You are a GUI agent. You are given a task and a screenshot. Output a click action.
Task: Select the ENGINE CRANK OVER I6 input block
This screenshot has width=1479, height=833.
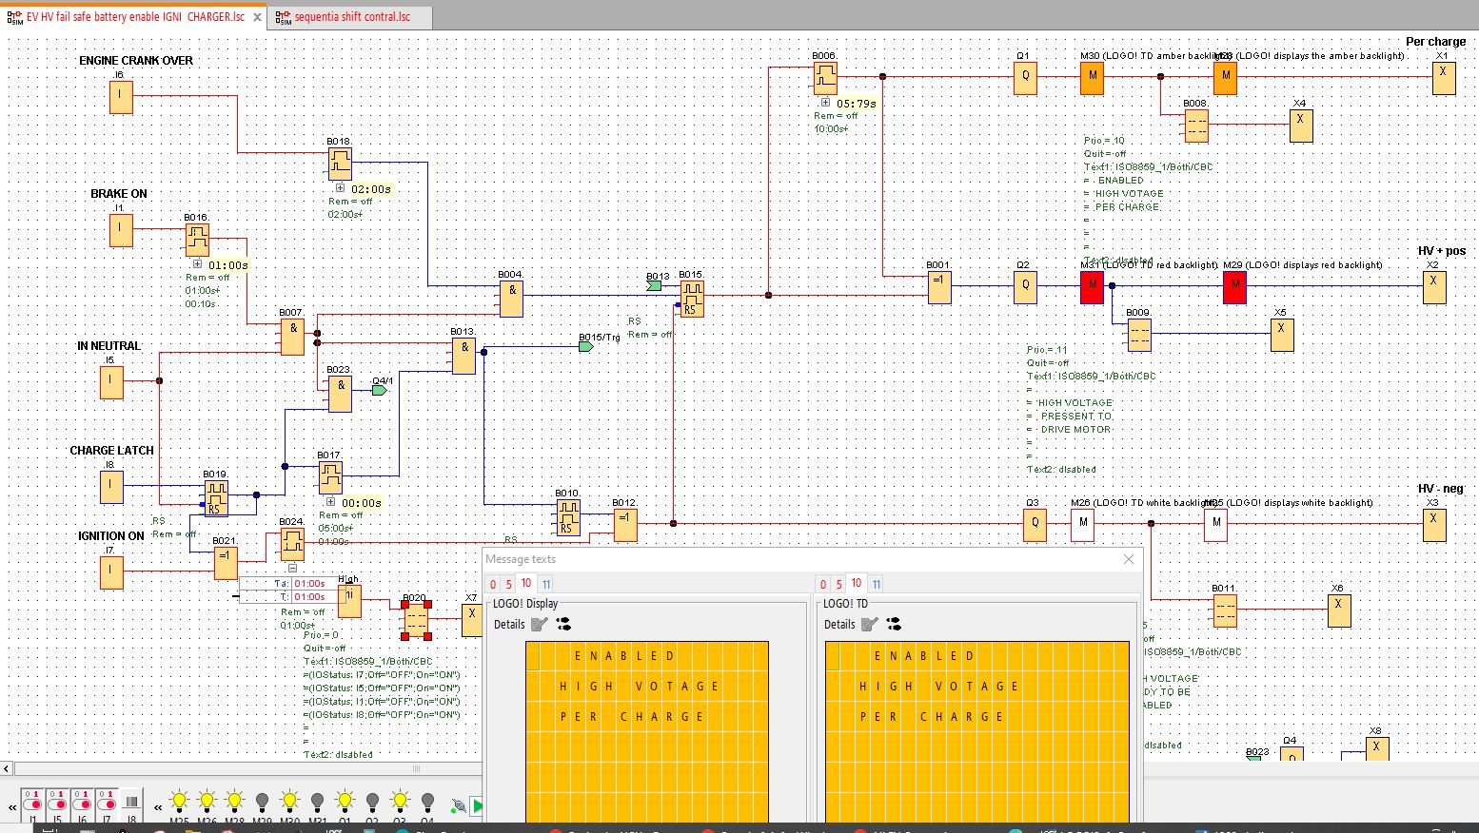121,96
